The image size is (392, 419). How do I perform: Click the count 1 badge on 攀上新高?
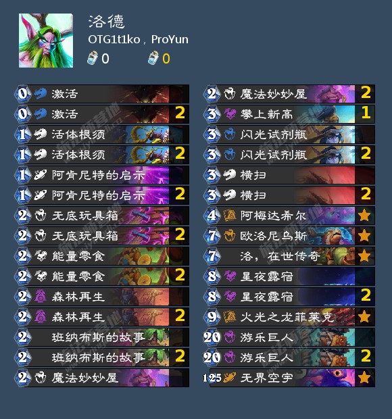click(365, 114)
